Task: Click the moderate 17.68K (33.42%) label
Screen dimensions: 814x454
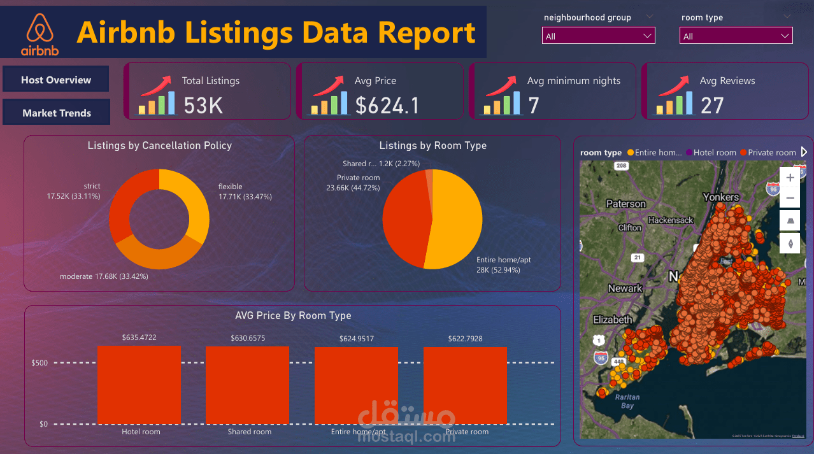Action: pos(104,276)
